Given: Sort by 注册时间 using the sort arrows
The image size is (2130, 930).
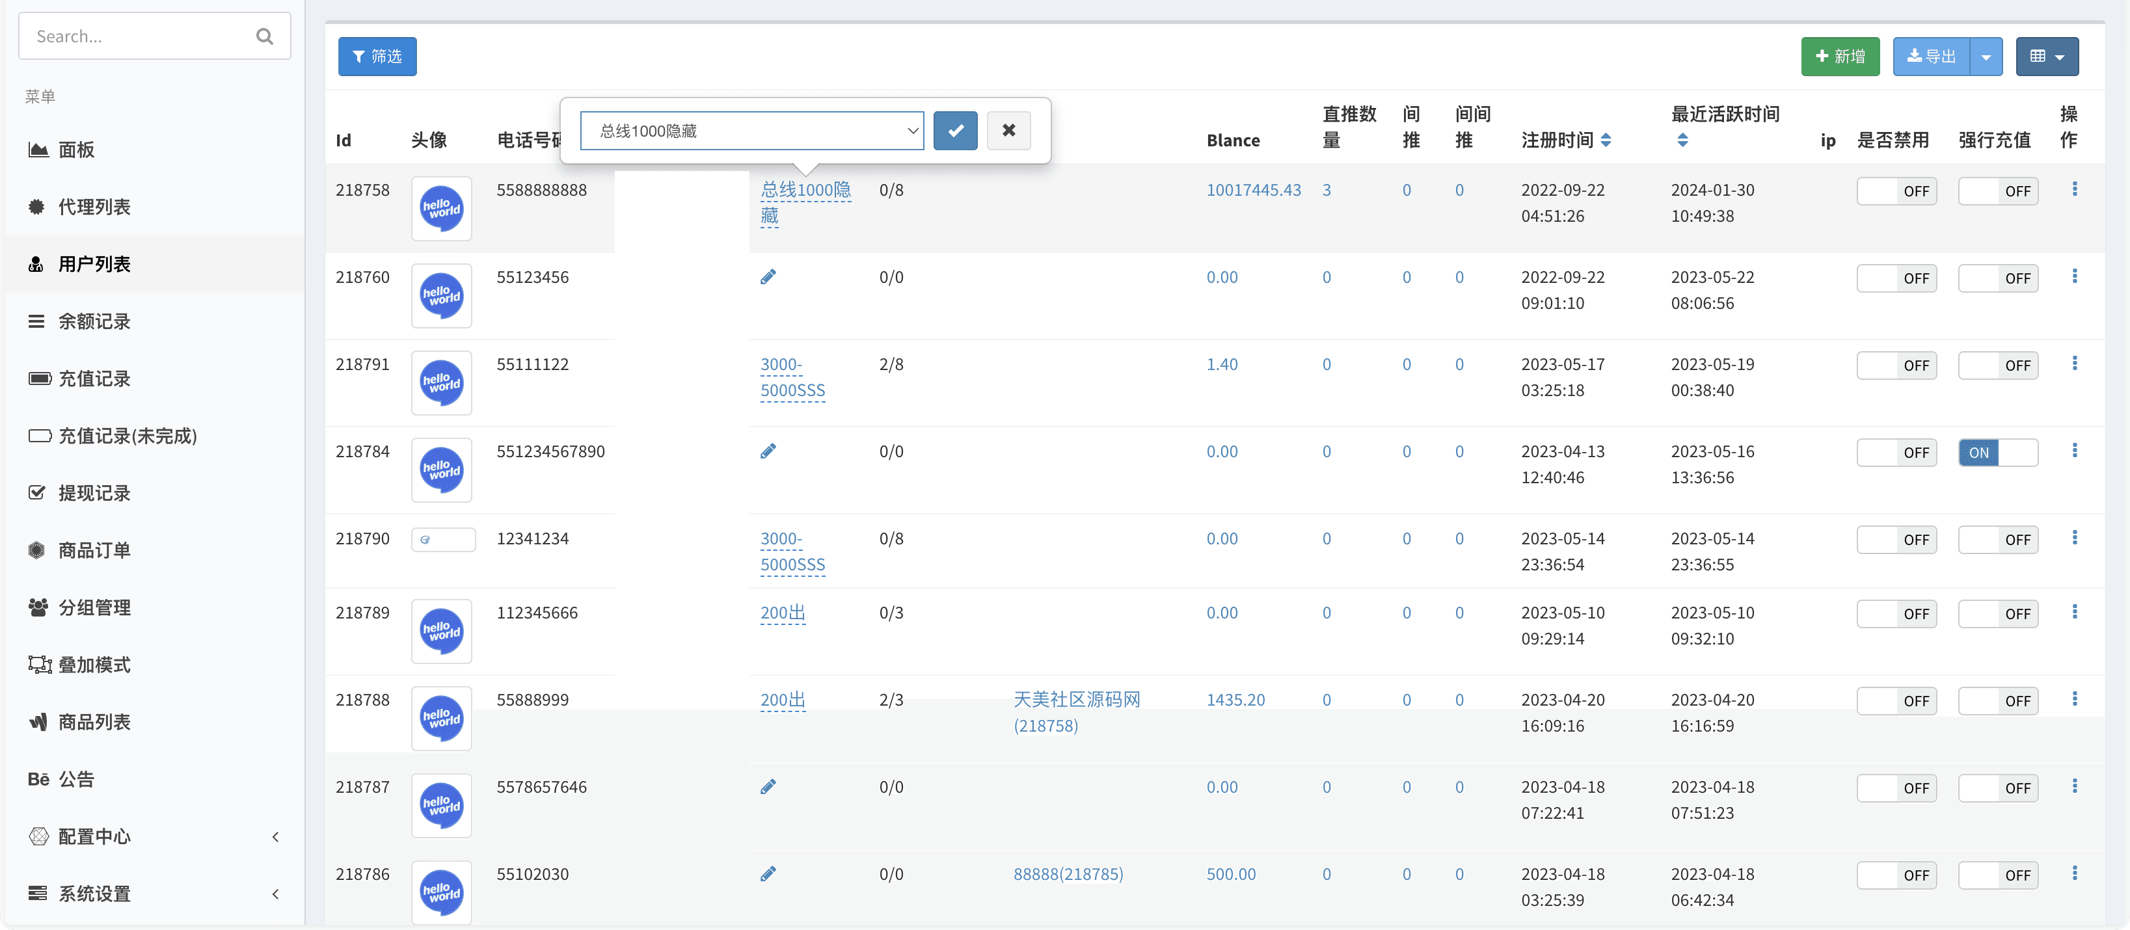Looking at the screenshot, I should click(1606, 140).
